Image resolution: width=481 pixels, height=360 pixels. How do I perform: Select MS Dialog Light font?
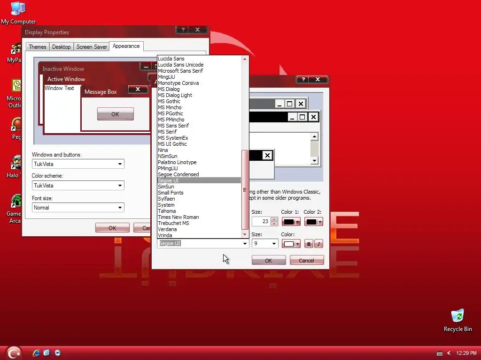click(199, 95)
